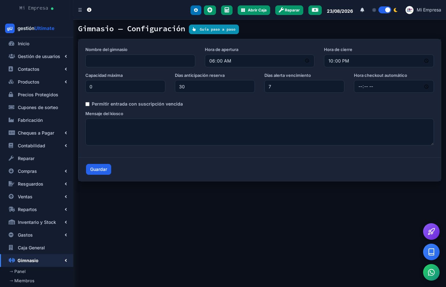Expand the Cheques a Pagar menu

[37, 133]
